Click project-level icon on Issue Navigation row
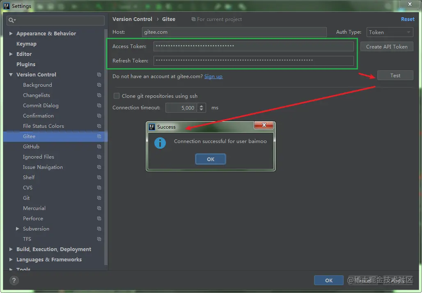The width and height of the screenshot is (422, 293). click(x=99, y=167)
